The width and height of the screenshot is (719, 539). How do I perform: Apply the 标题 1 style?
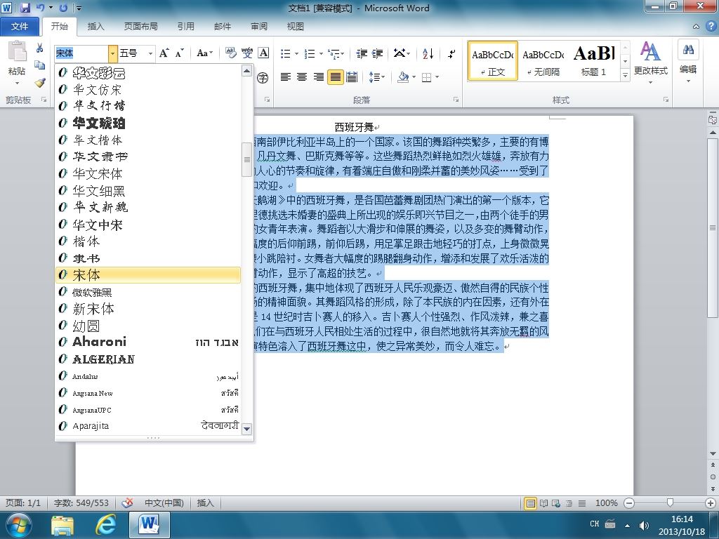[x=594, y=61]
